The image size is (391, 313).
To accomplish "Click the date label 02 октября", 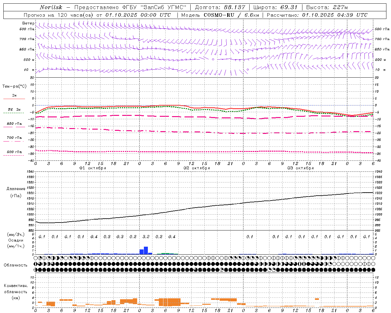I will click(x=197, y=168).
